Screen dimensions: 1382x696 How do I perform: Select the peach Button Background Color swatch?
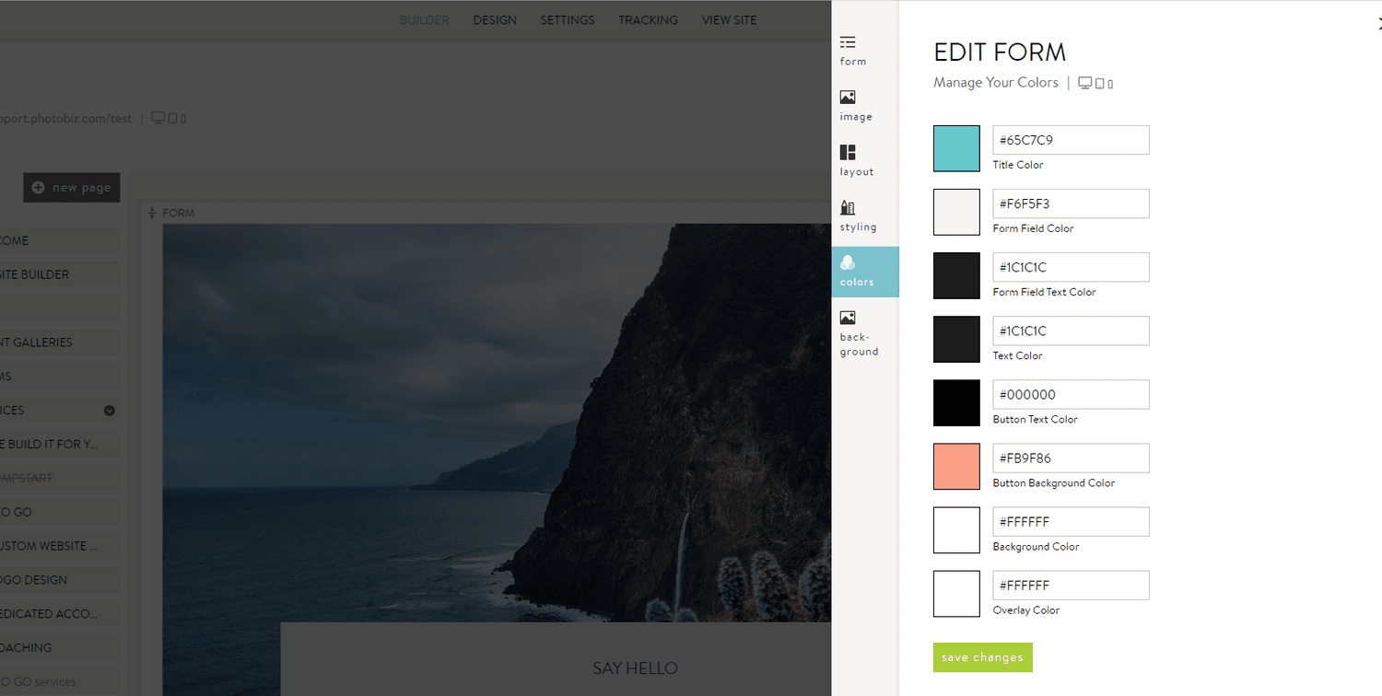tap(955, 467)
